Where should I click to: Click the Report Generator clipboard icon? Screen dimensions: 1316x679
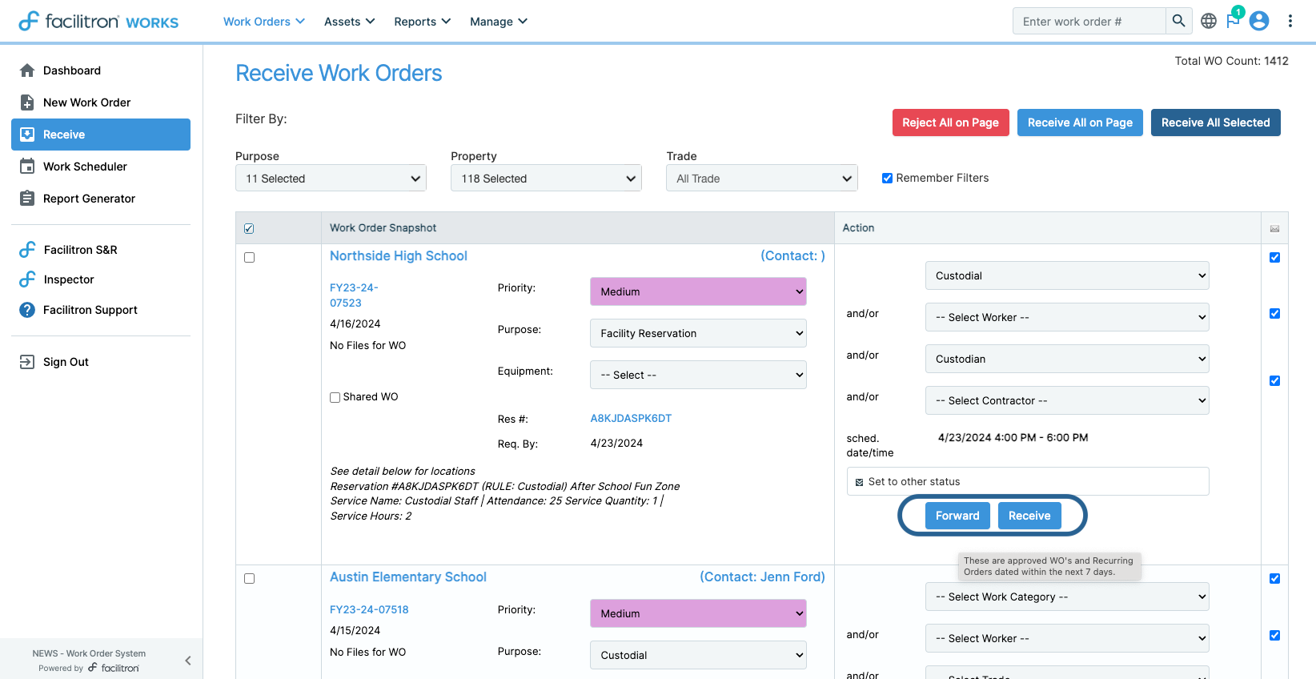27,199
